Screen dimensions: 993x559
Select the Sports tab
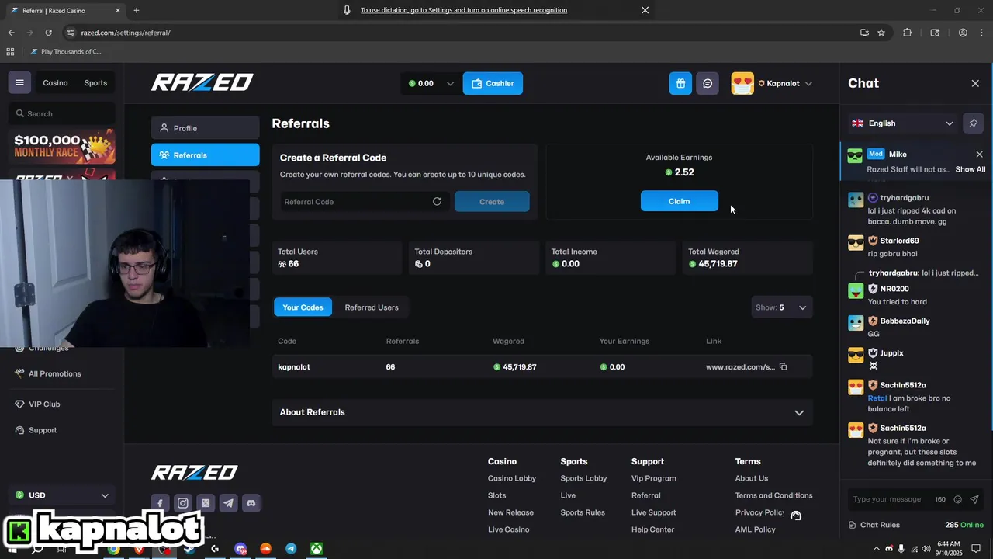(95, 83)
